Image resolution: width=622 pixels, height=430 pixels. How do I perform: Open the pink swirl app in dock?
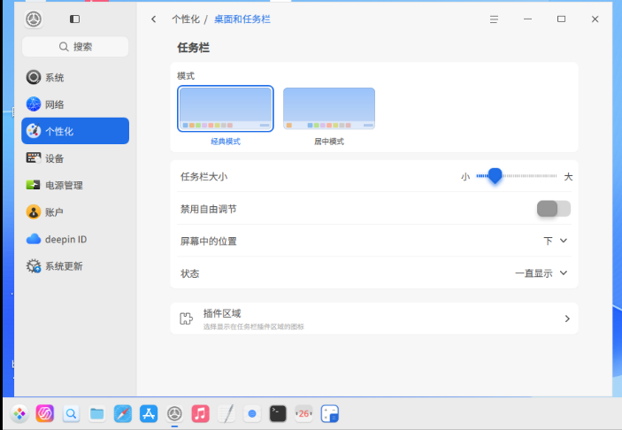(45, 414)
